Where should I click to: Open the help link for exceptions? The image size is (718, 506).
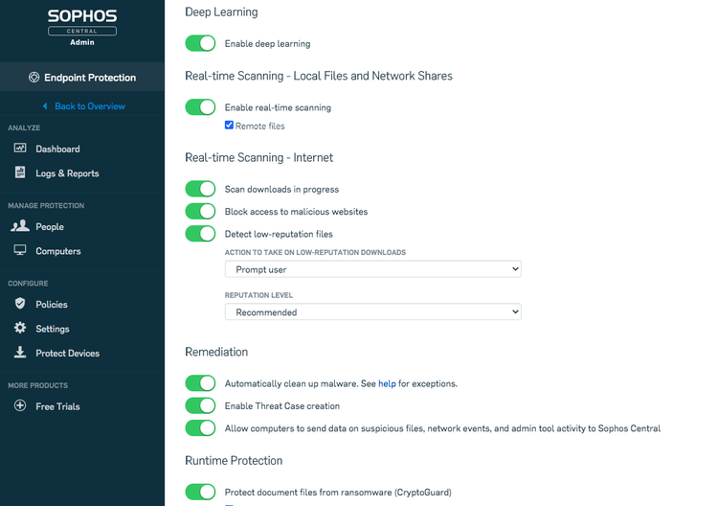pos(387,383)
